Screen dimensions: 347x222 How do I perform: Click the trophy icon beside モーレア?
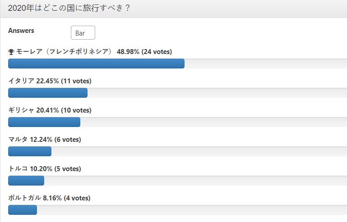pos(11,52)
